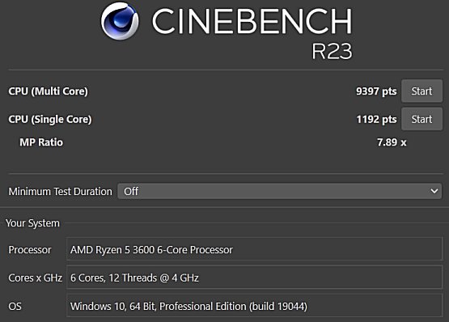Click the MP Ratio label
The image size is (449, 322).
coord(41,142)
